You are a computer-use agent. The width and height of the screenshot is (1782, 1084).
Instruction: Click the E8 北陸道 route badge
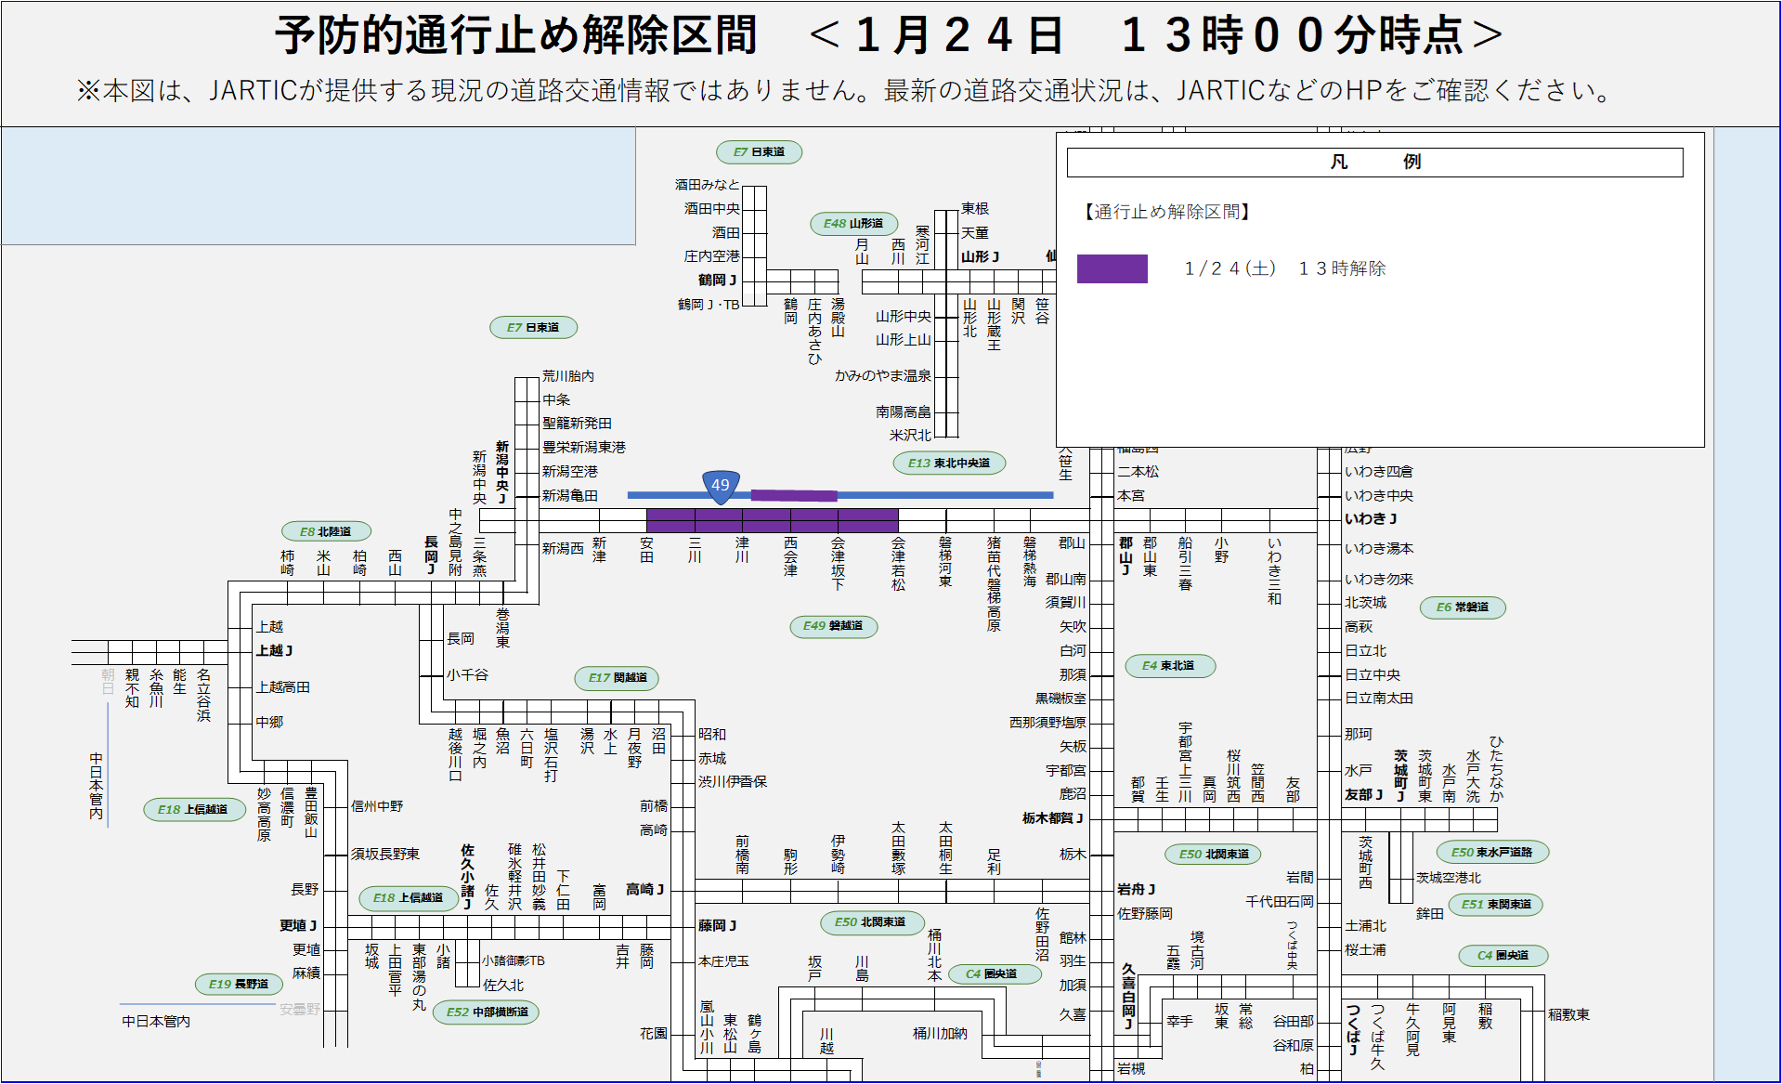326,531
